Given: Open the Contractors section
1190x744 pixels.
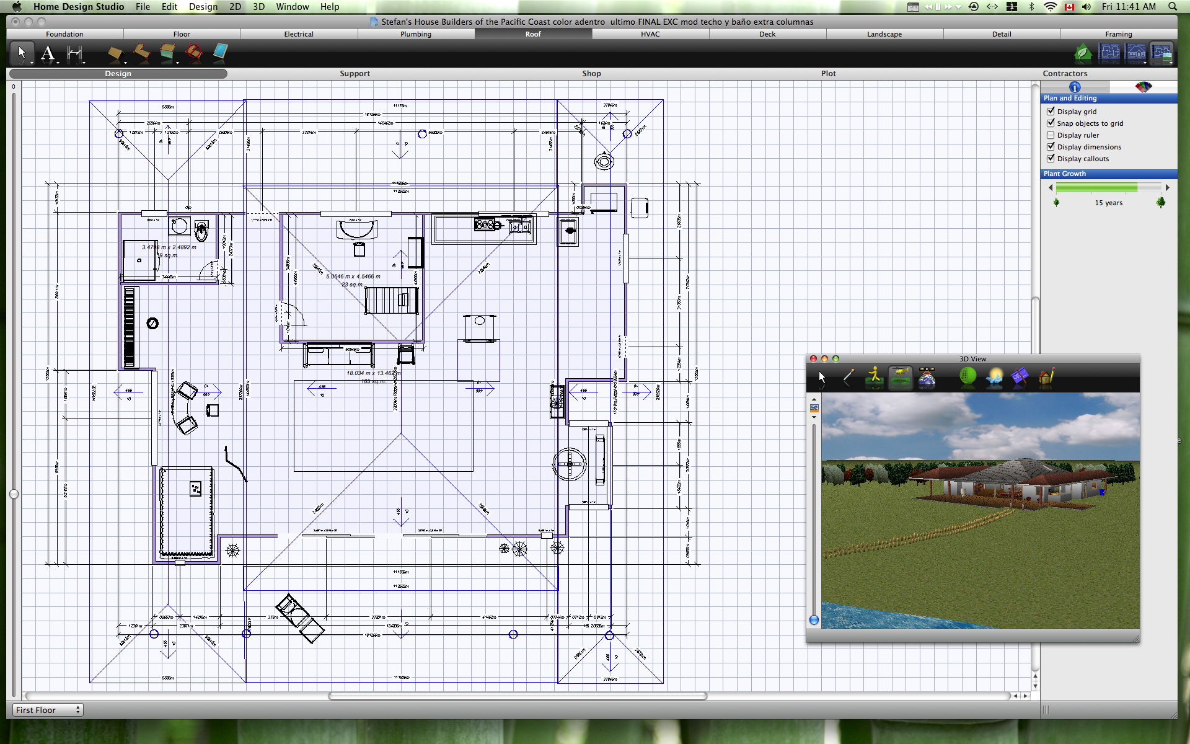Looking at the screenshot, I should [1065, 73].
